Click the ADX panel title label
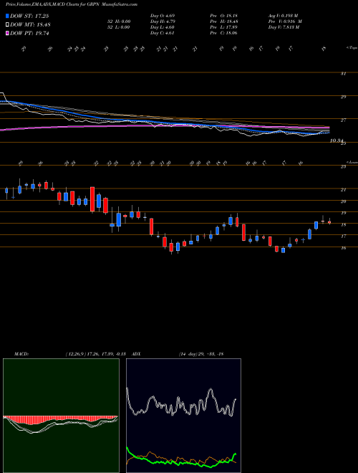This screenshot has height=473, width=358. click(x=136, y=354)
